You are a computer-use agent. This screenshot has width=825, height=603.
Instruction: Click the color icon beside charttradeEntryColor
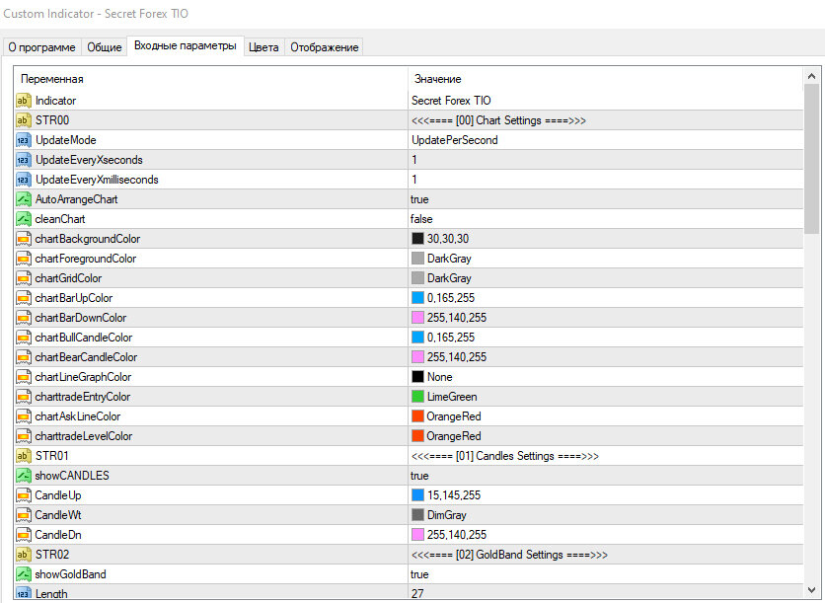23,397
